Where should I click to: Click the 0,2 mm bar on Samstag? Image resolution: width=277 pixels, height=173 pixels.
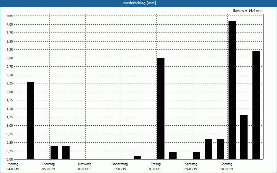coord(196,156)
